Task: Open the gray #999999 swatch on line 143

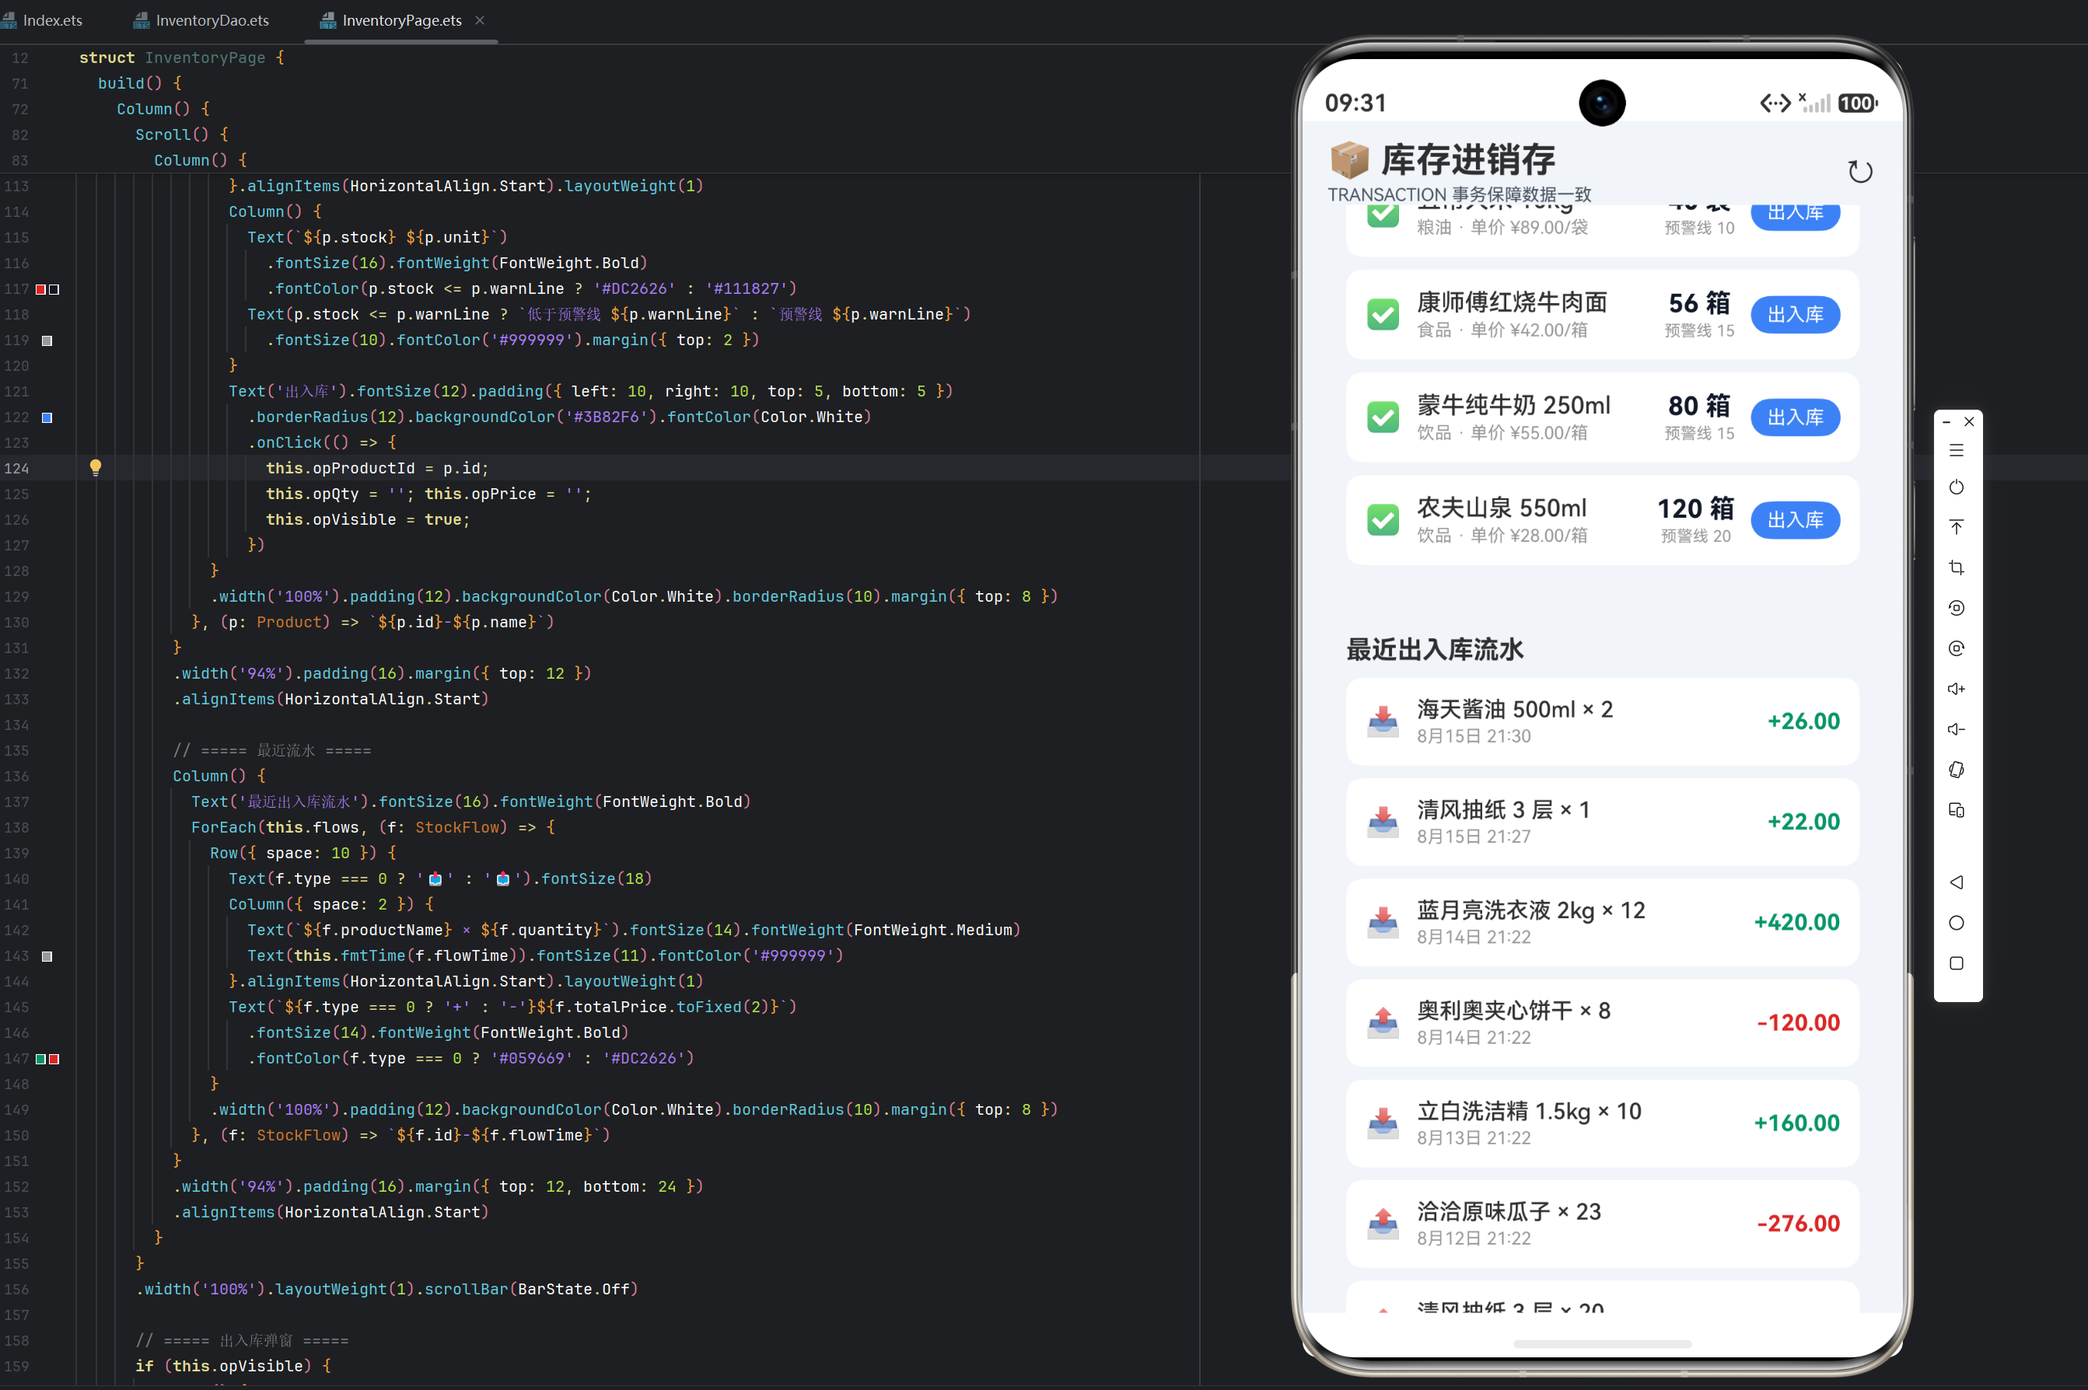Action: click(x=47, y=955)
